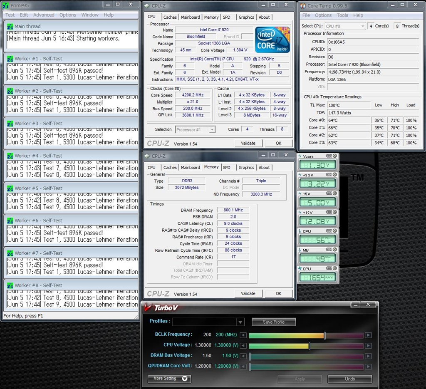Click the Worker #2 window icon

point(10,91)
